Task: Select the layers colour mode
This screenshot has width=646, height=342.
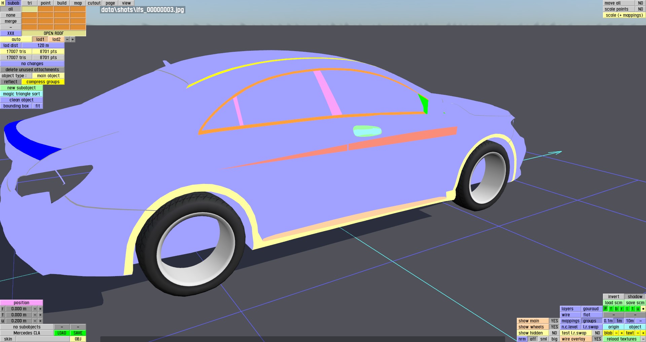Action: coord(571,309)
